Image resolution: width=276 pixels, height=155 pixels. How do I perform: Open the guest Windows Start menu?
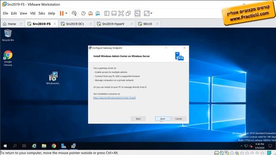(5, 146)
